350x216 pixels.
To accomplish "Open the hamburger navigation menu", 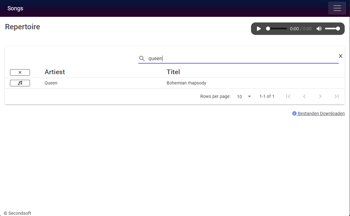I will point(337,8).
